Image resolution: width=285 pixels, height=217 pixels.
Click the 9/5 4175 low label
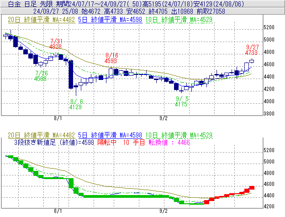click(182, 101)
